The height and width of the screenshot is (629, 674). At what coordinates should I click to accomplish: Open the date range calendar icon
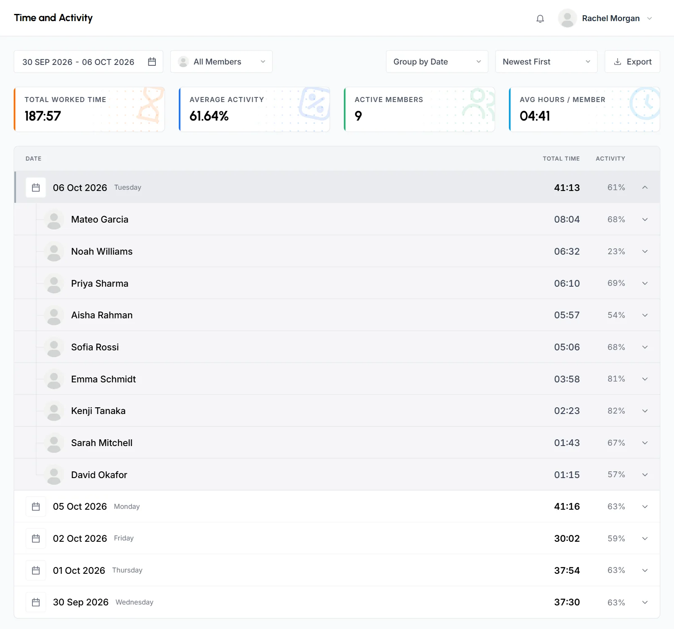[x=152, y=62]
